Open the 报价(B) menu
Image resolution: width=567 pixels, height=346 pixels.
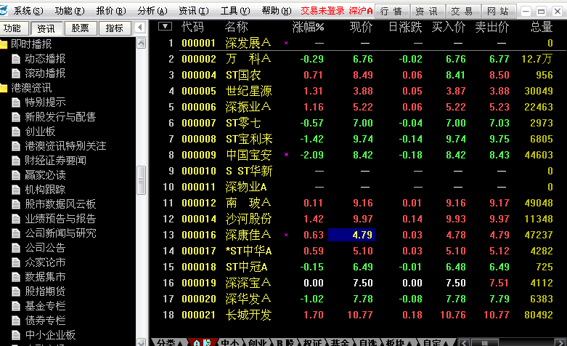point(111,11)
